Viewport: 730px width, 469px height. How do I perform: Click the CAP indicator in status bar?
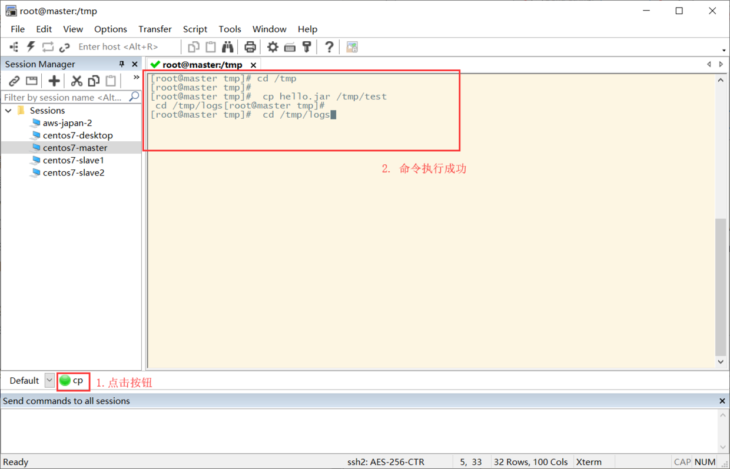pos(682,462)
